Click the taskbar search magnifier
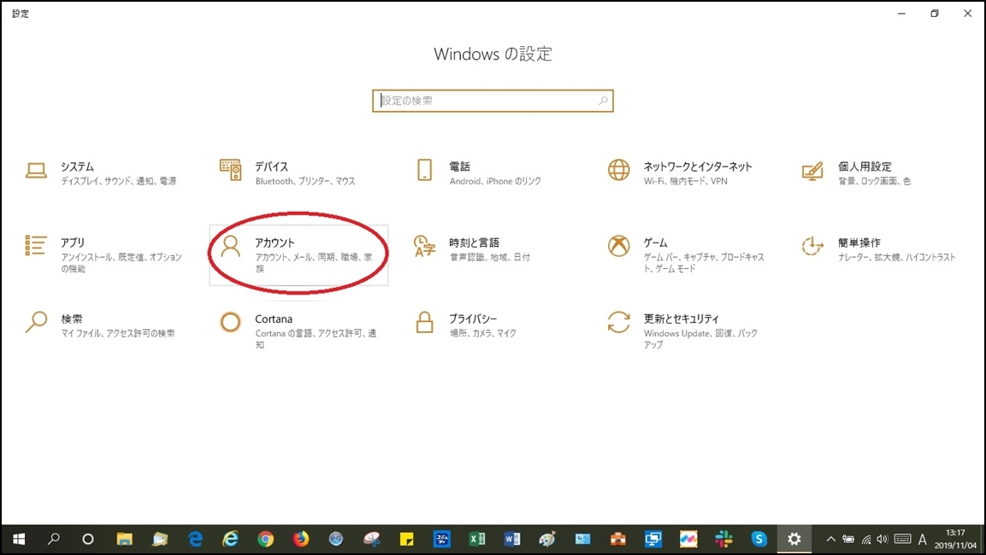This screenshot has width=986, height=555. coord(54,539)
